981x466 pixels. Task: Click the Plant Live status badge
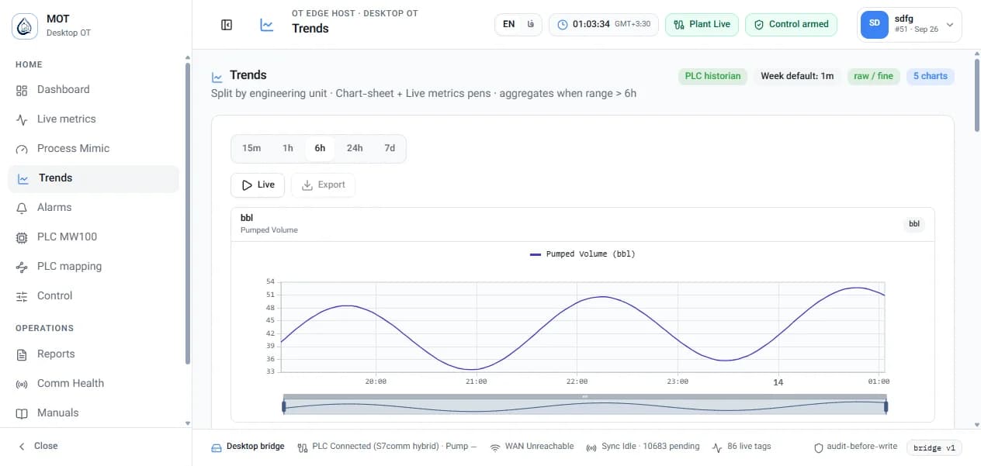(702, 24)
